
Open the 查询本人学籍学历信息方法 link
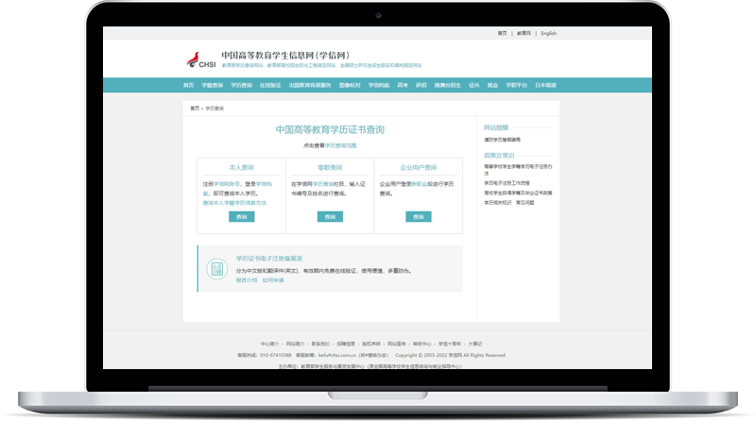(234, 203)
